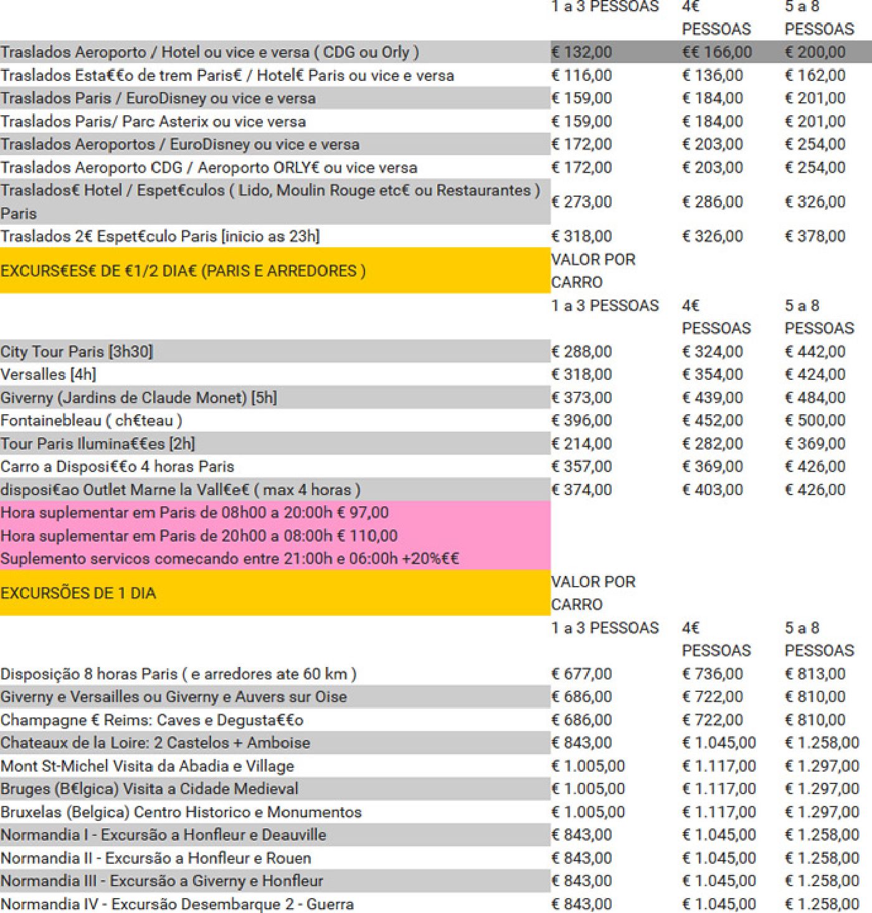Click € 442,00 City Tour price for 5-8

coord(815,352)
